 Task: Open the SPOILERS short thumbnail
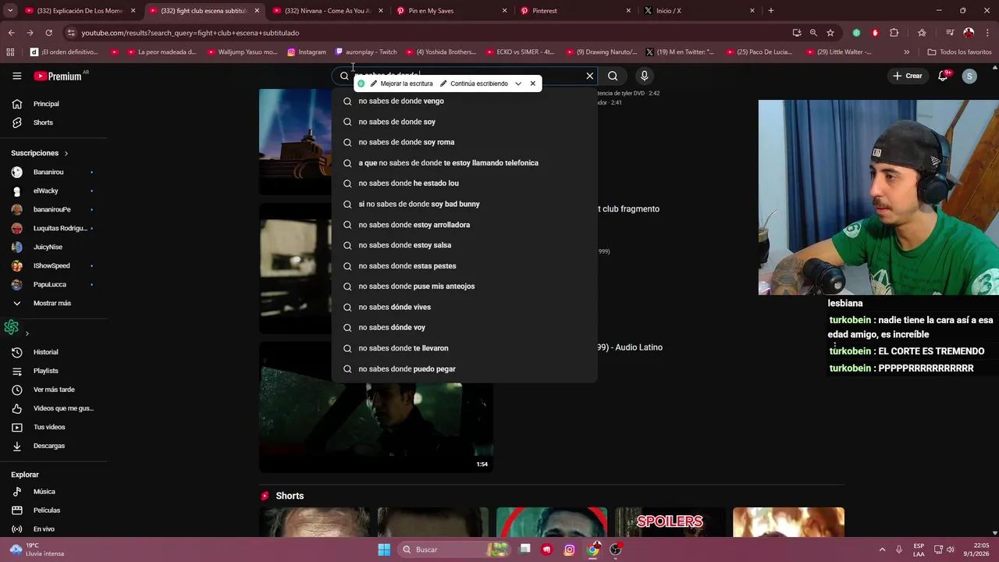click(670, 522)
